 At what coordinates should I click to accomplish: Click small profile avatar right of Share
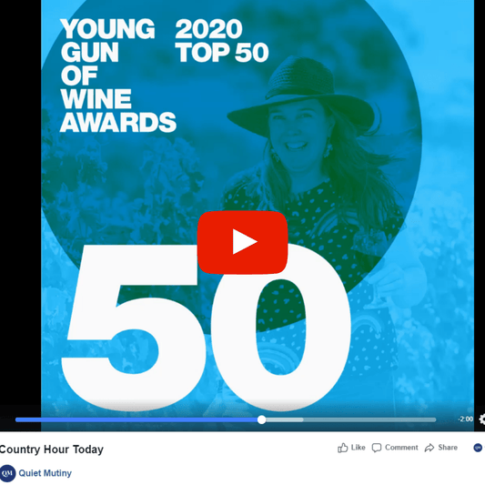[478, 448]
